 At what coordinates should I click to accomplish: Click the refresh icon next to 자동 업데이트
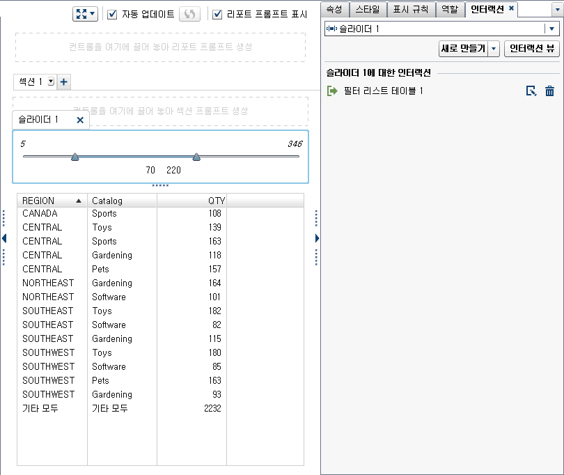pos(189,13)
